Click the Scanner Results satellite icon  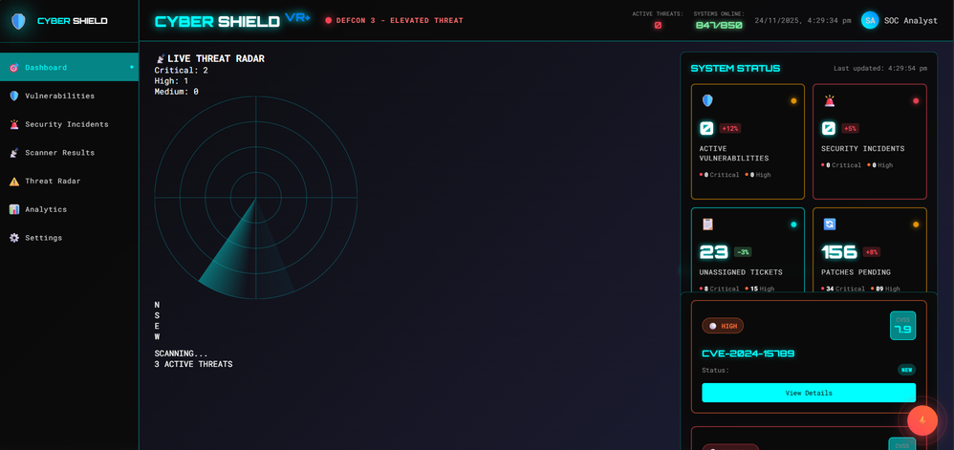(x=14, y=153)
